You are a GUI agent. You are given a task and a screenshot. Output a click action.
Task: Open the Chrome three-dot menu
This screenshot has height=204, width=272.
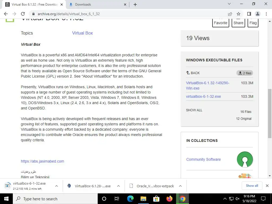[266, 14]
